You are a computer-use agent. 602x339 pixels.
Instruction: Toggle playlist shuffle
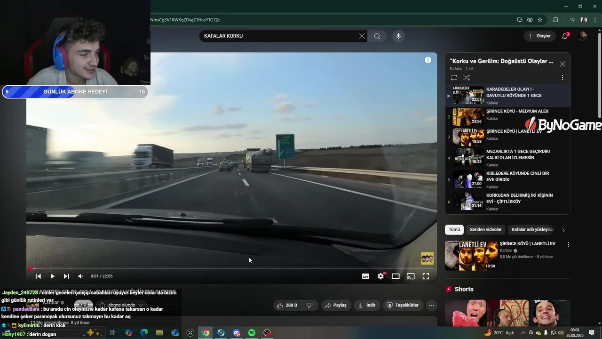[467, 77]
